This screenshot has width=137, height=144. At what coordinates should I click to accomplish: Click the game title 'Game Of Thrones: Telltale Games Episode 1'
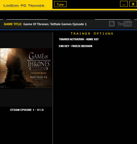point(55,24)
